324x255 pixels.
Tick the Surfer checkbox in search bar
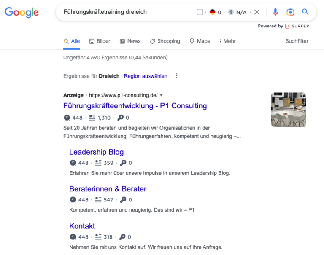[x=200, y=12]
